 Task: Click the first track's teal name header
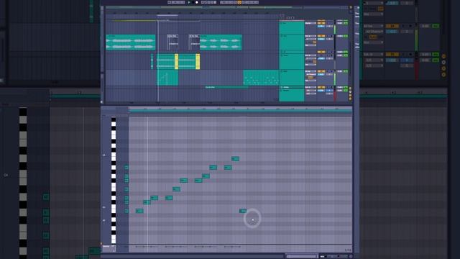(x=292, y=27)
